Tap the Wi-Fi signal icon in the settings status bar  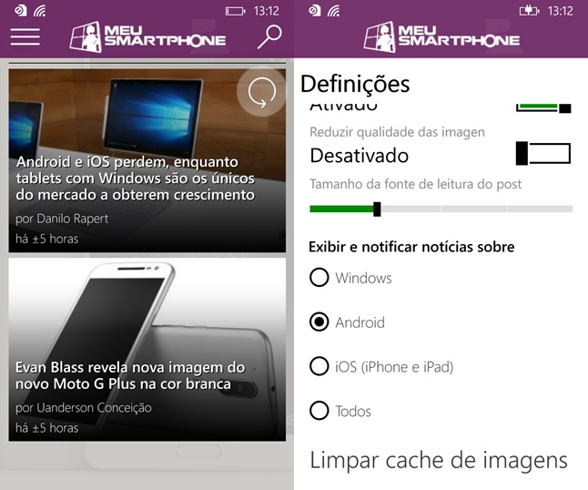coord(333,11)
